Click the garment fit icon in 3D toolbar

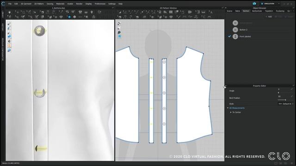click(x=92, y=12)
